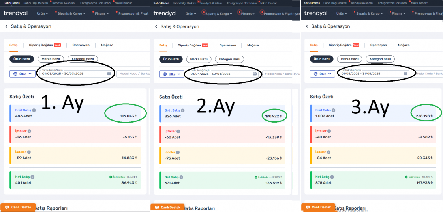Go back using the arrow beside the leftmost Satış & Operasyon

pyautogui.click(x=6, y=26)
